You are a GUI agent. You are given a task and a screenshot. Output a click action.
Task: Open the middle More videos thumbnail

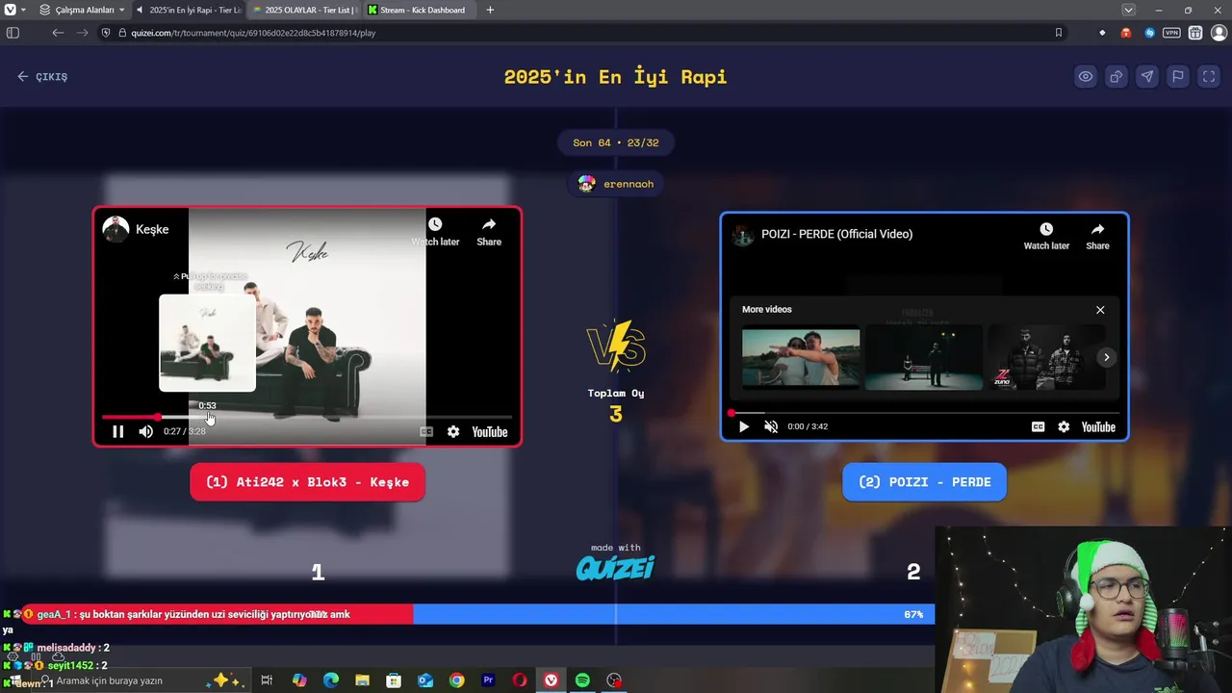tap(923, 357)
